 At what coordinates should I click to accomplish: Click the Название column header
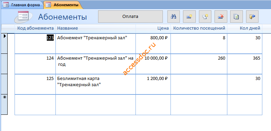point(96,28)
